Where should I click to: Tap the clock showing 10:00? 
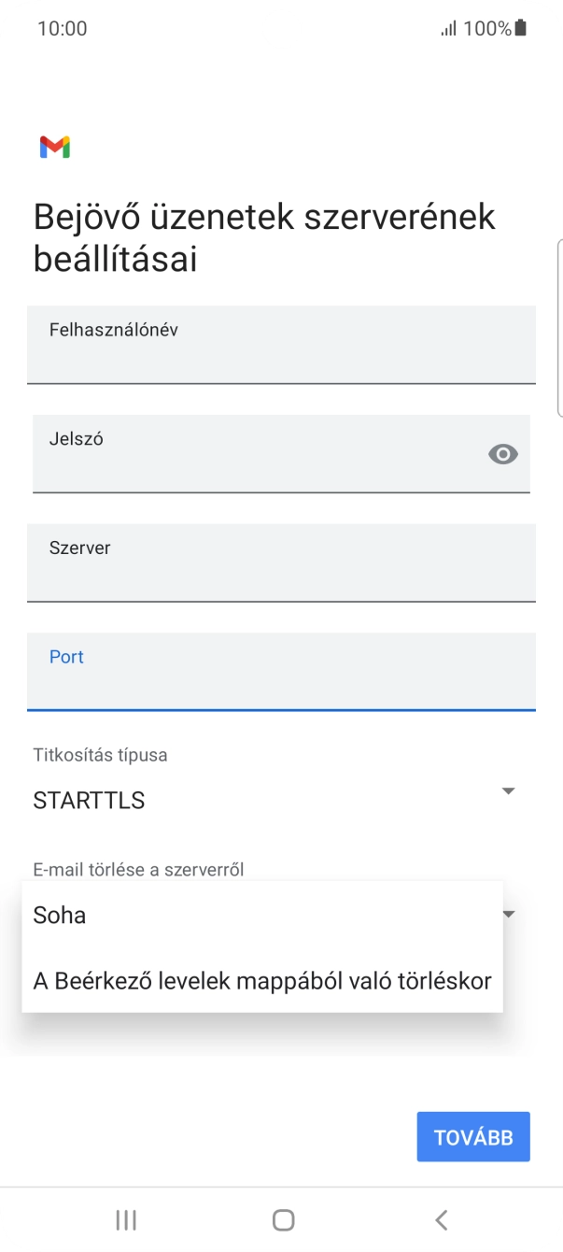point(62,28)
